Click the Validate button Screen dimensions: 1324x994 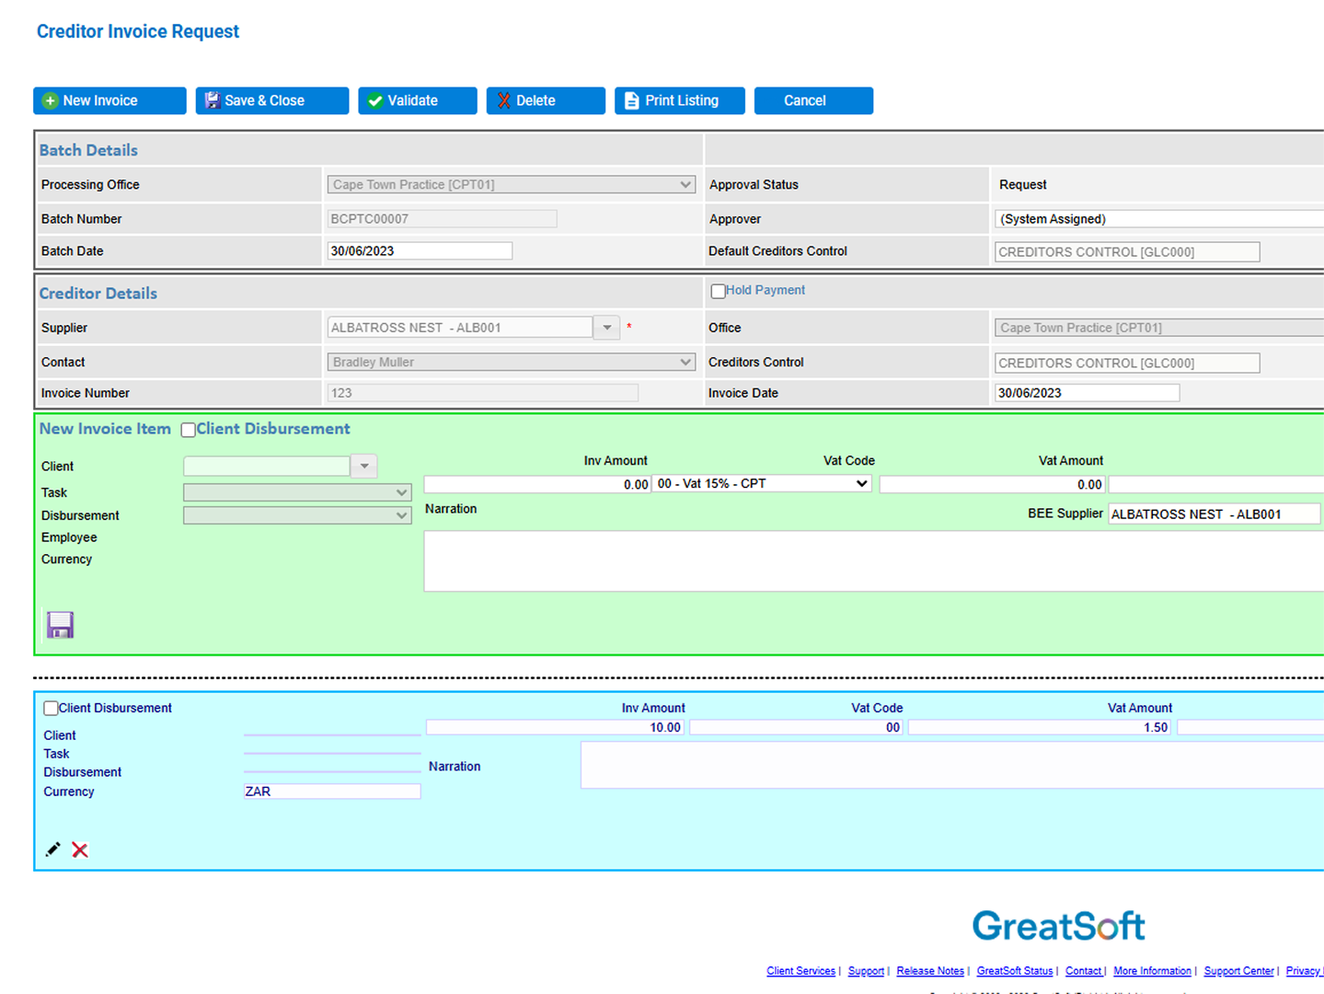click(417, 100)
